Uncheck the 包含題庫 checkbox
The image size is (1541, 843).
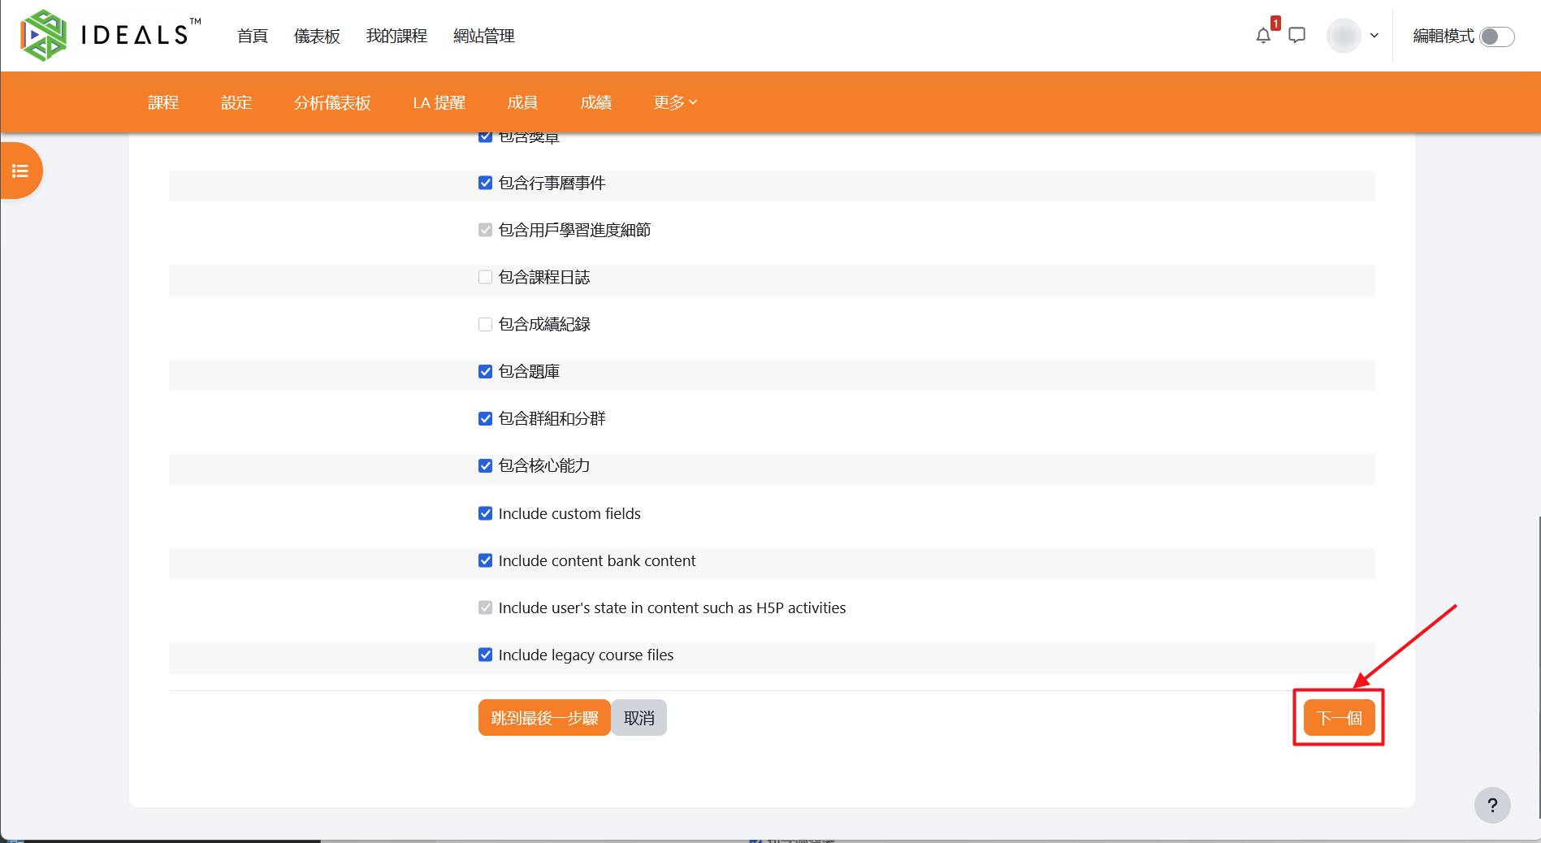[x=485, y=371]
